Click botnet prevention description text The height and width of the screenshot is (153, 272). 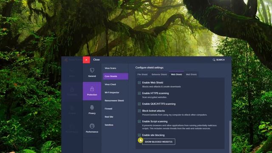pyautogui.click(x=175, y=115)
